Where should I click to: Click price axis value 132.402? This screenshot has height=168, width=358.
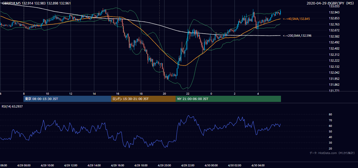tap(334, 48)
